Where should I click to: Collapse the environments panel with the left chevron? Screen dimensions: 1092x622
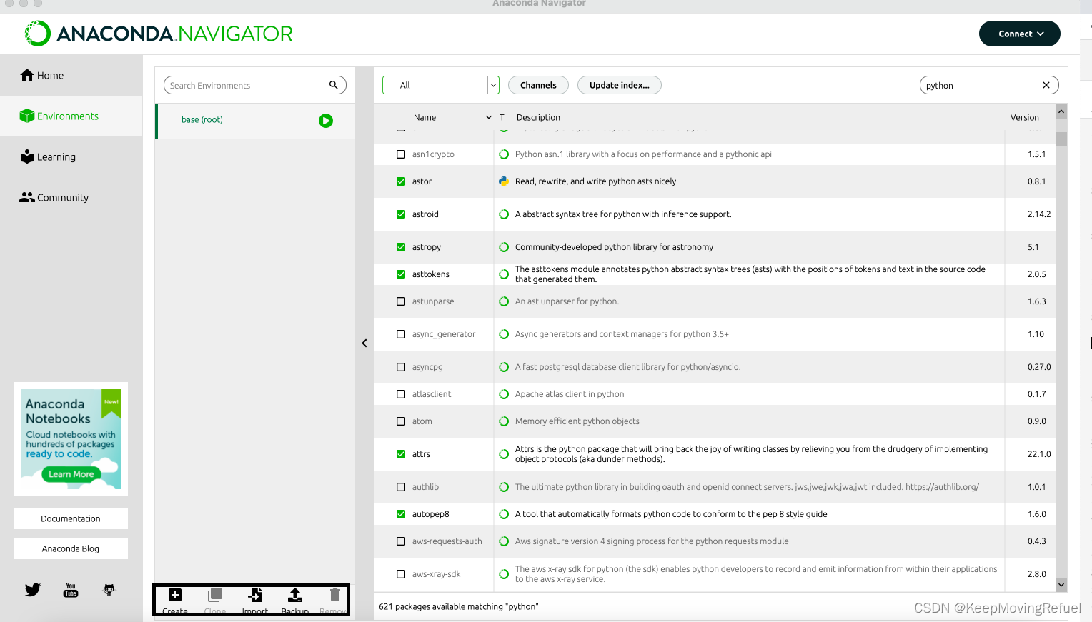point(364,343)
